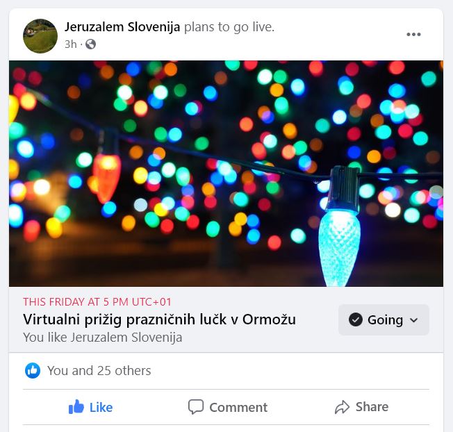View You and 25 others reactions list
This screenshot has width=453, height=432.
(99, 370)
